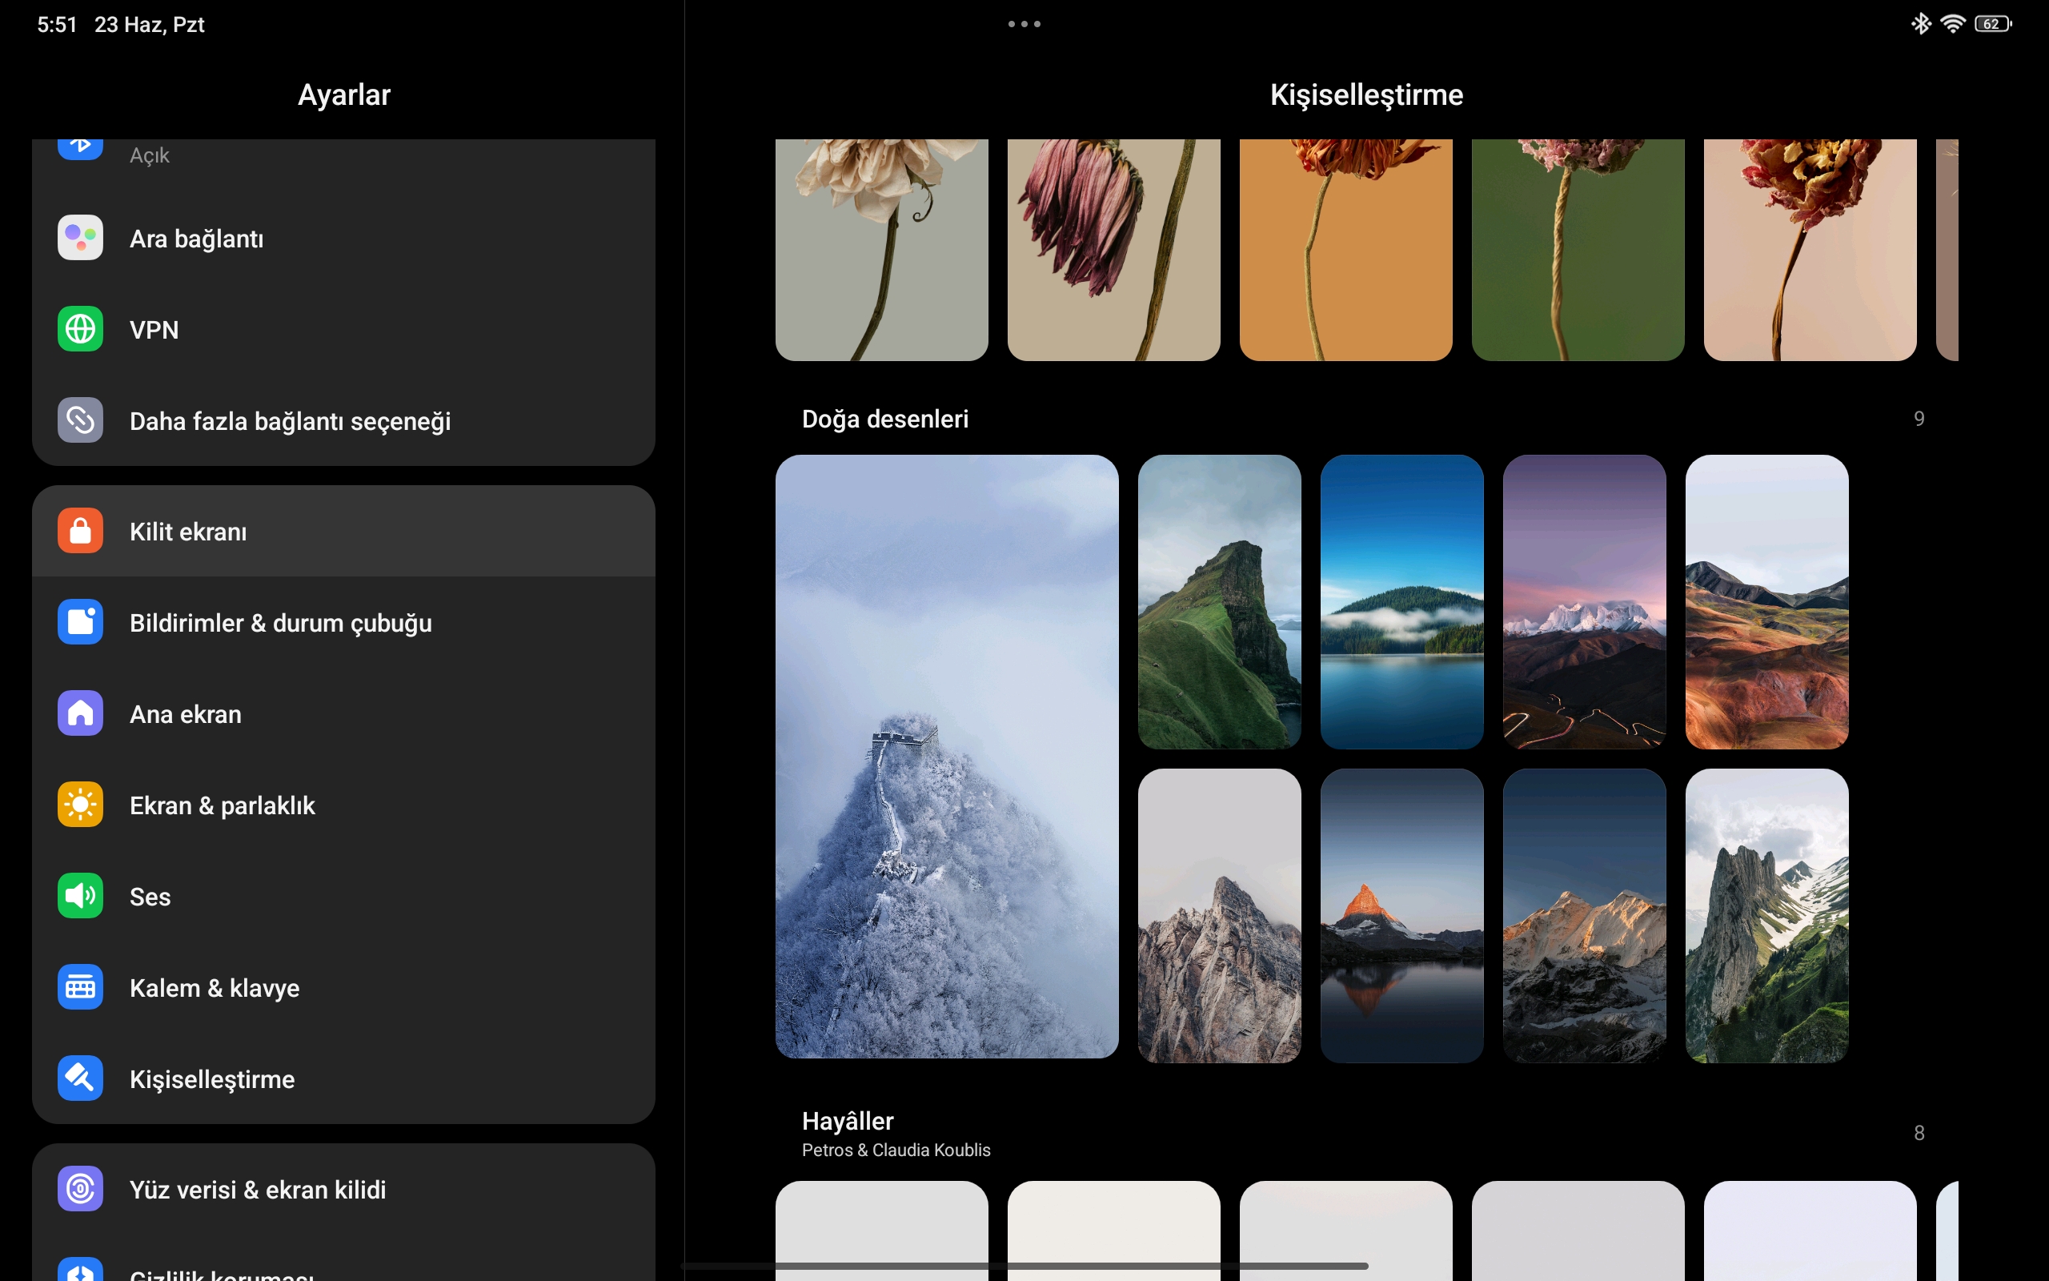
Task: Select the green alpine cliff wallpaper
Action: tap(1767, 916)
